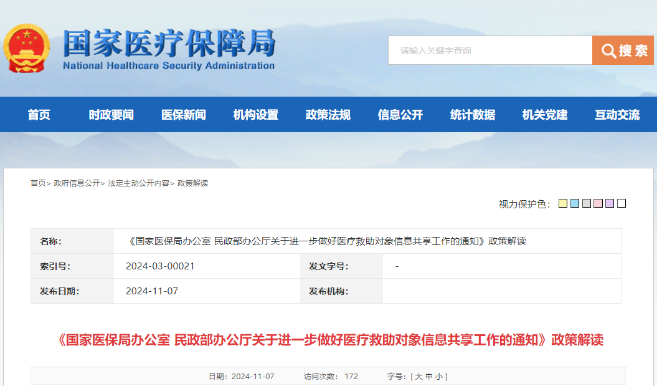
Task: Open the 信息公开 section
Action: pos(400,115)
